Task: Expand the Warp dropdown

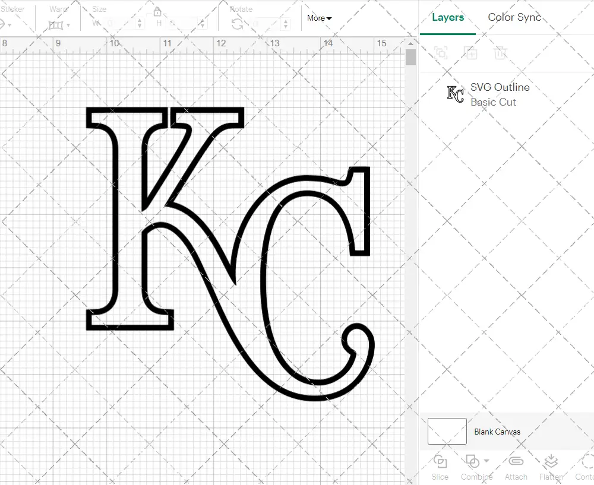Action: (x=68, y=26)
